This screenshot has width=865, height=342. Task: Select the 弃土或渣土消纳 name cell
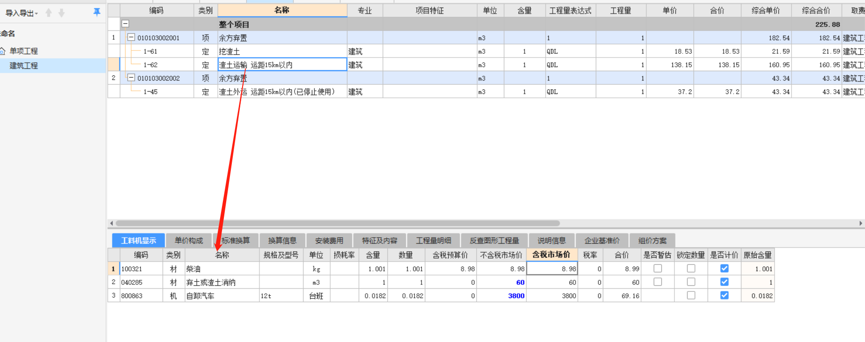point(222,282)
